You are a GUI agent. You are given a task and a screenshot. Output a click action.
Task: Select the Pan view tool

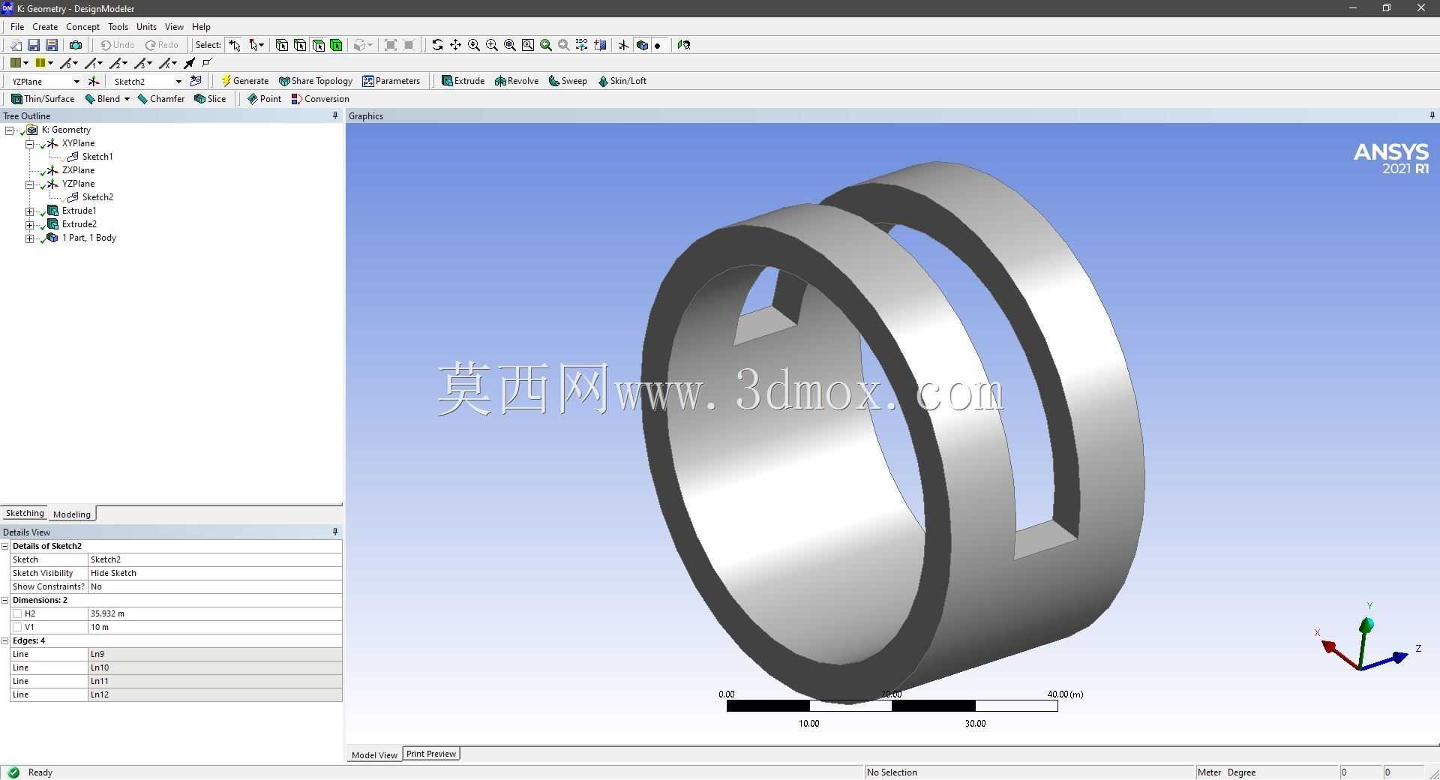coord(455,45)
